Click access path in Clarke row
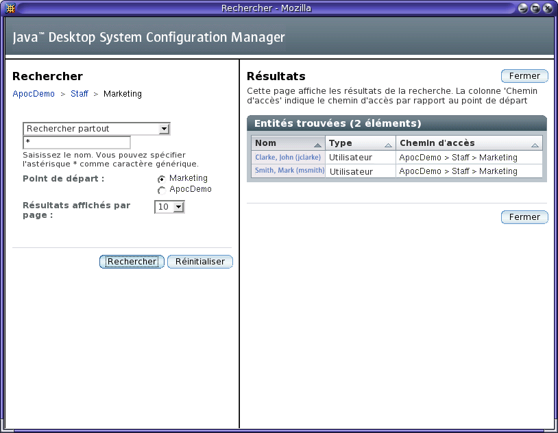The height and width of the screenshot is (433, 558). click(x=458, y=158)
